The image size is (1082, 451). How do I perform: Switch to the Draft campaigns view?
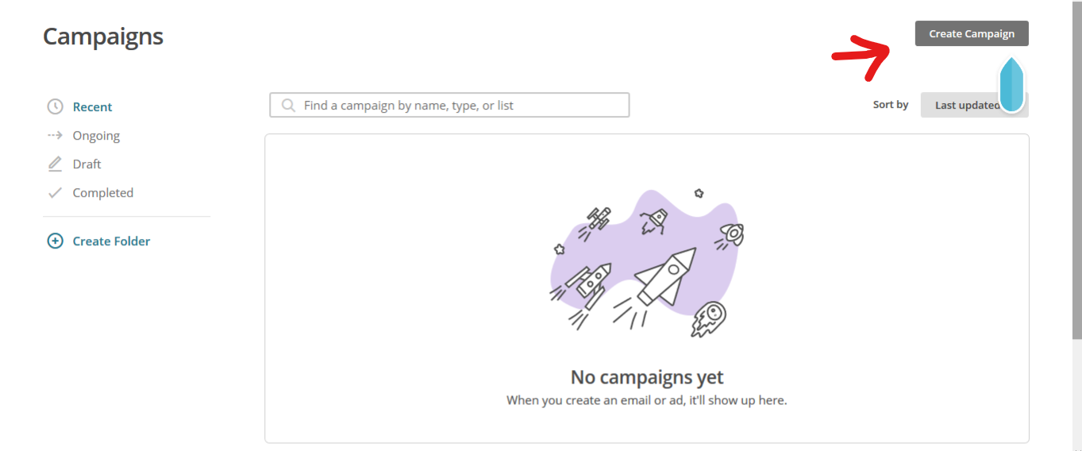point(87,164)
